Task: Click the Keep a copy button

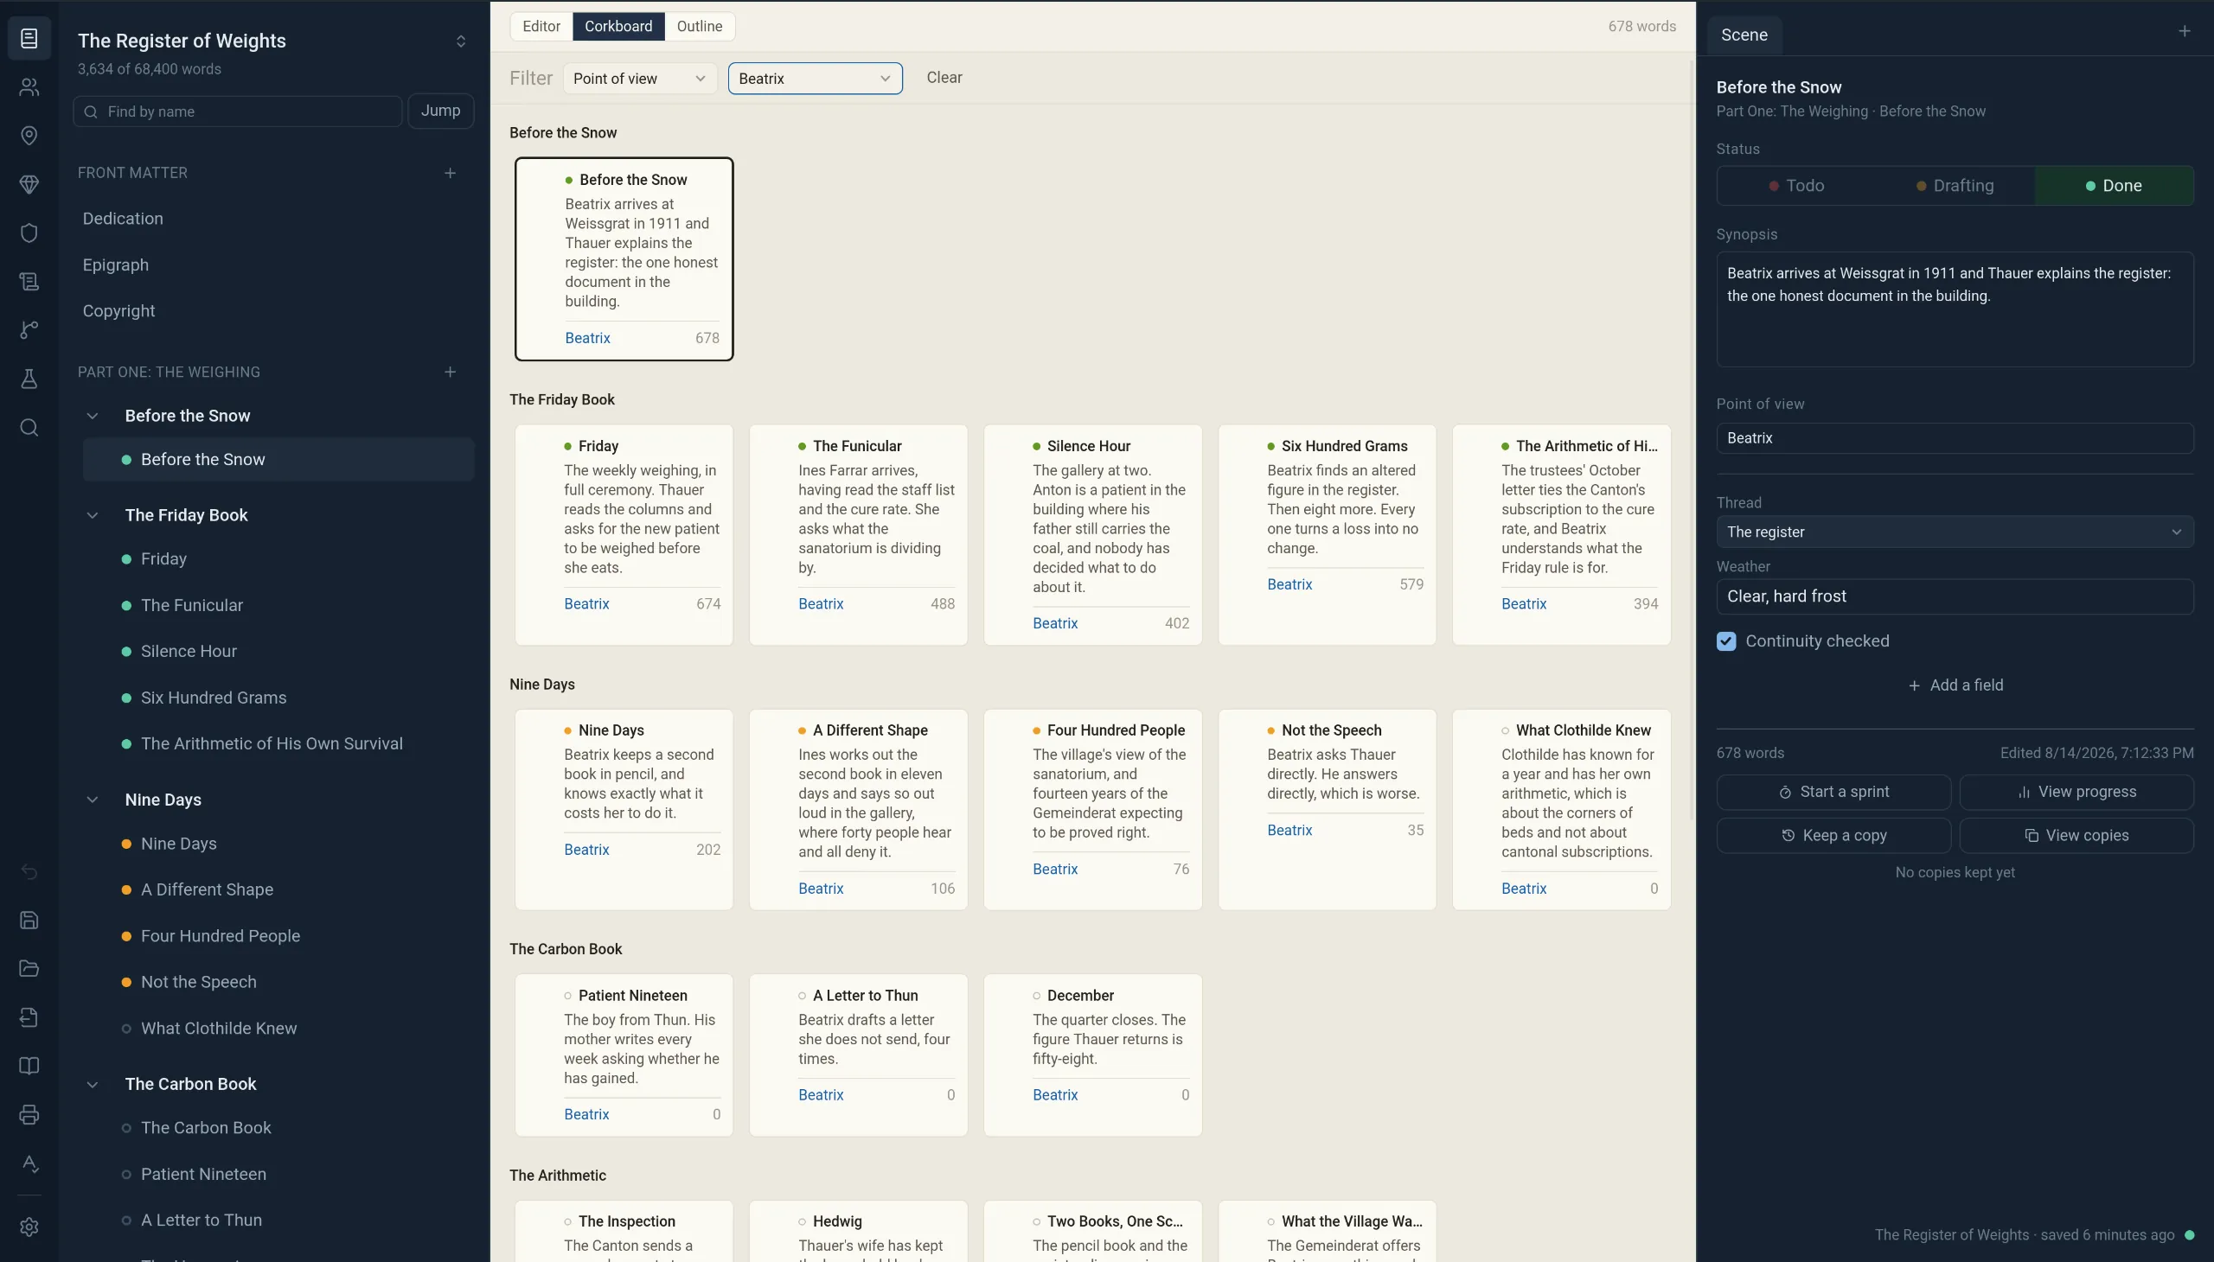Action: click(1833, 836)
